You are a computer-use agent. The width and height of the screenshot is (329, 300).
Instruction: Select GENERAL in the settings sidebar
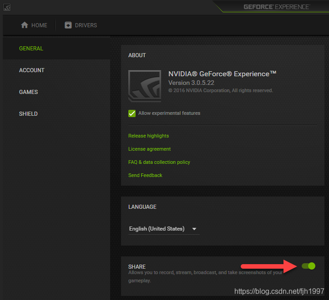pos(56,49)
